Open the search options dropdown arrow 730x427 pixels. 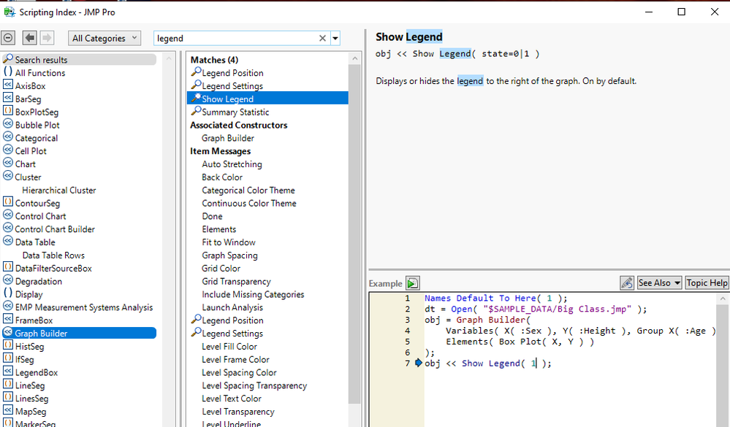[x=335, y=38]
